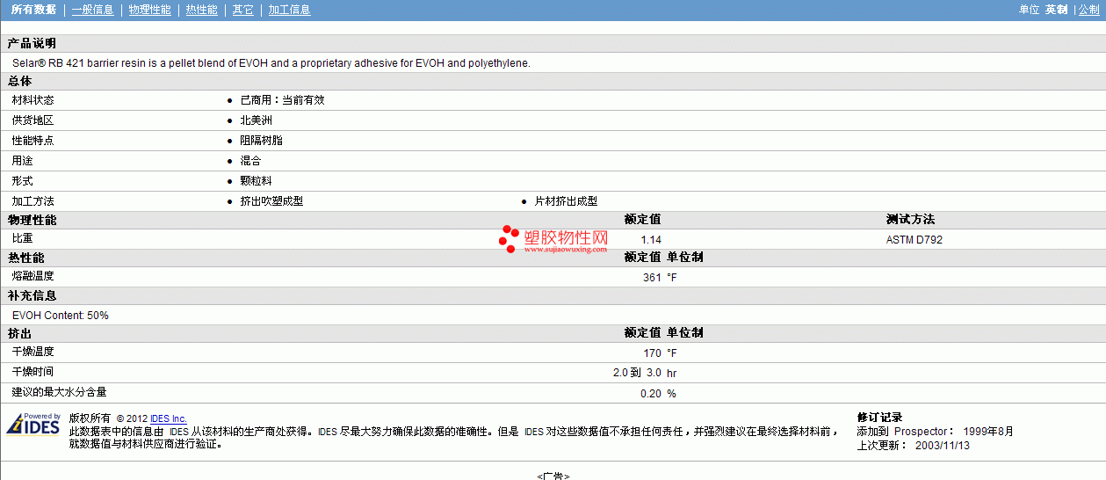The height and width of the screenshot is (480, 1106).
Task: Click the 建议的最大水分含量 row label
Action: coord(59,392)
